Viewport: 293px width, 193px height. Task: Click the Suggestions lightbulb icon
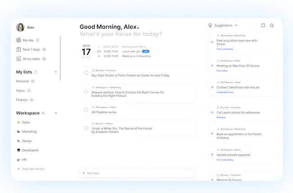[x=210, y=25]
